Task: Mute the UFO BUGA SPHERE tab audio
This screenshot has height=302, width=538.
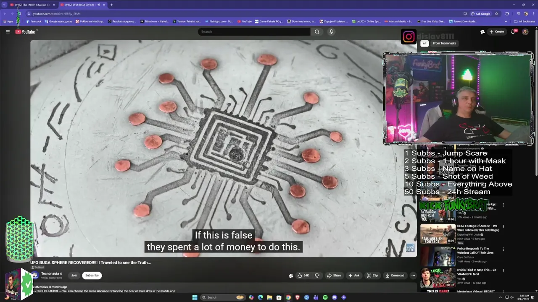Action: tap(99, 5)
